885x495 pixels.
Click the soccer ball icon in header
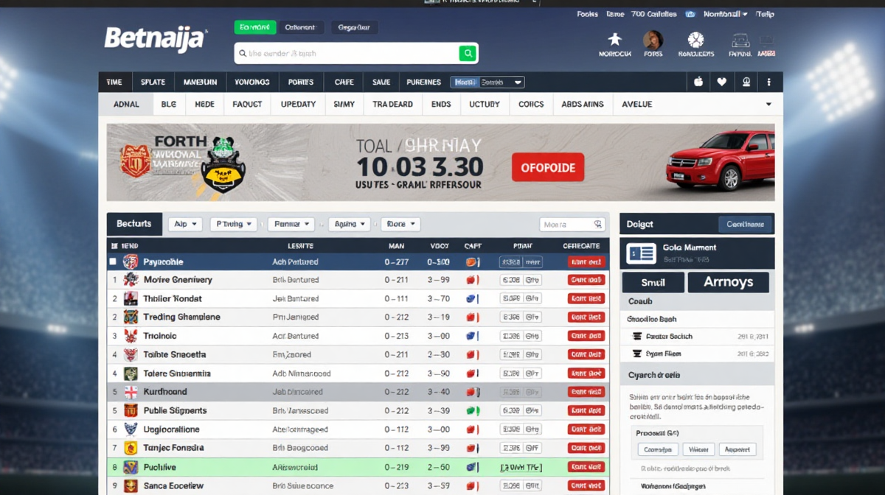coord(695,40)
